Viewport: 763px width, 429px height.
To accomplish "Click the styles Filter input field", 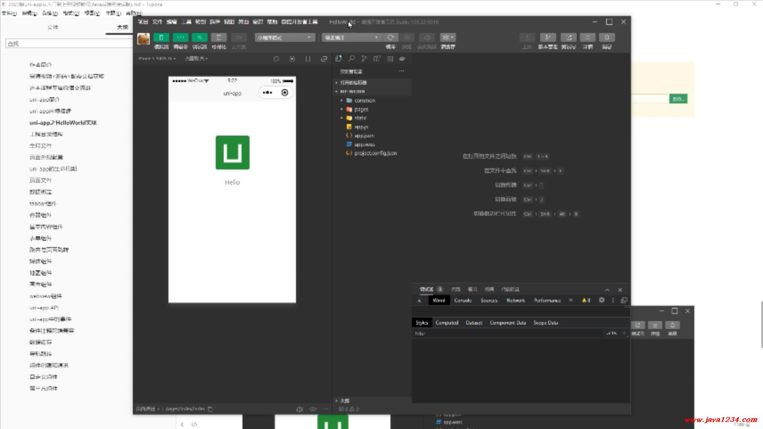I will (x=507, y=334).
